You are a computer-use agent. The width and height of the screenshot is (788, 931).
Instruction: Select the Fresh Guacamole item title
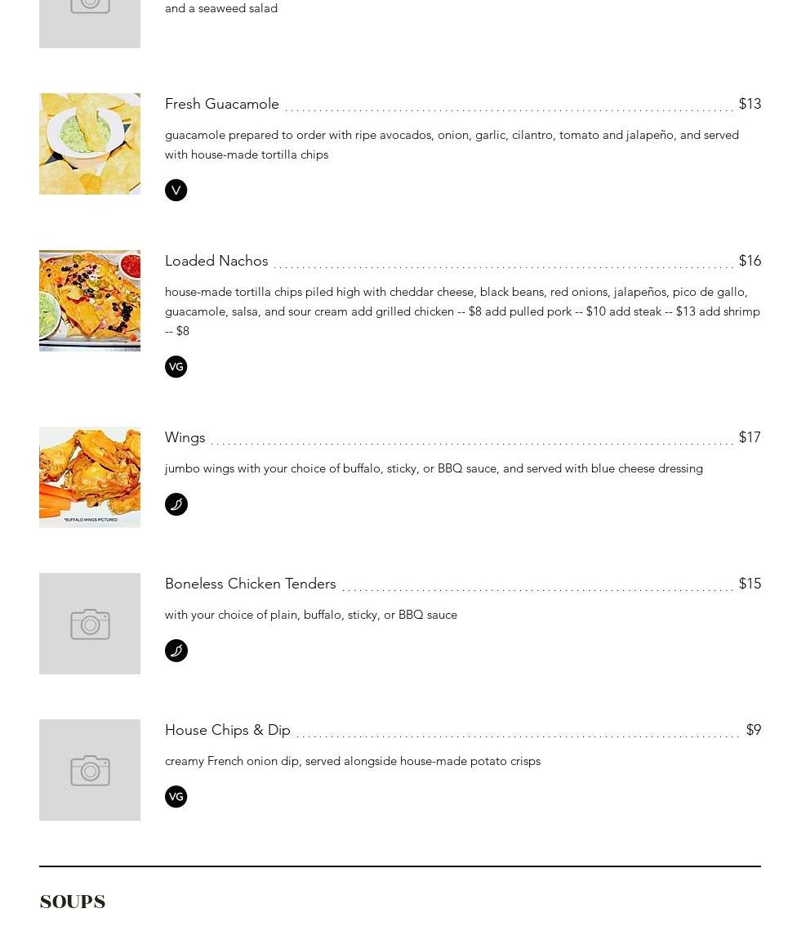pos(222,104)
